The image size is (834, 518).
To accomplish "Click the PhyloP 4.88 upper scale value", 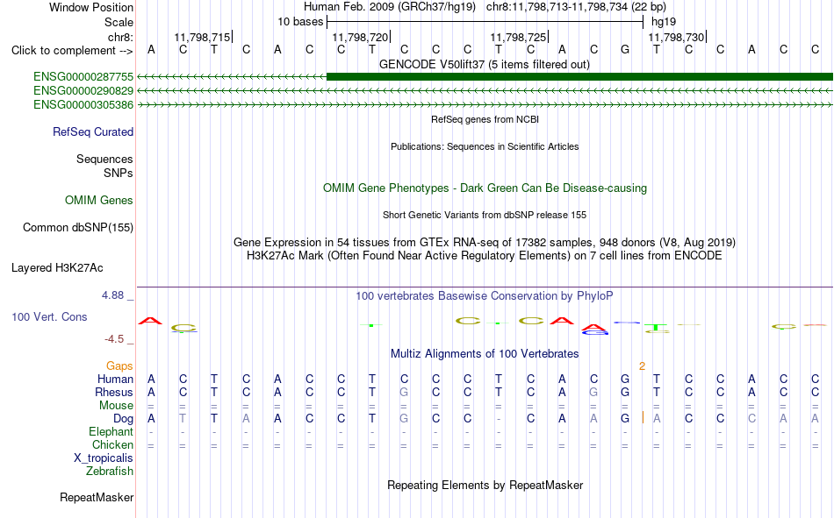I will pos(112,295).
